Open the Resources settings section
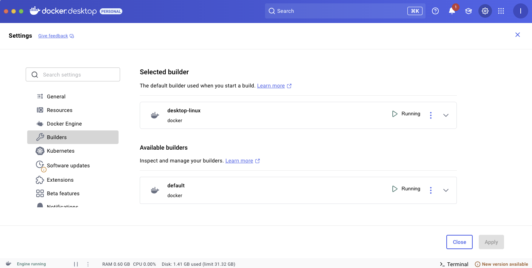532x268 pixels. (59, 110)
